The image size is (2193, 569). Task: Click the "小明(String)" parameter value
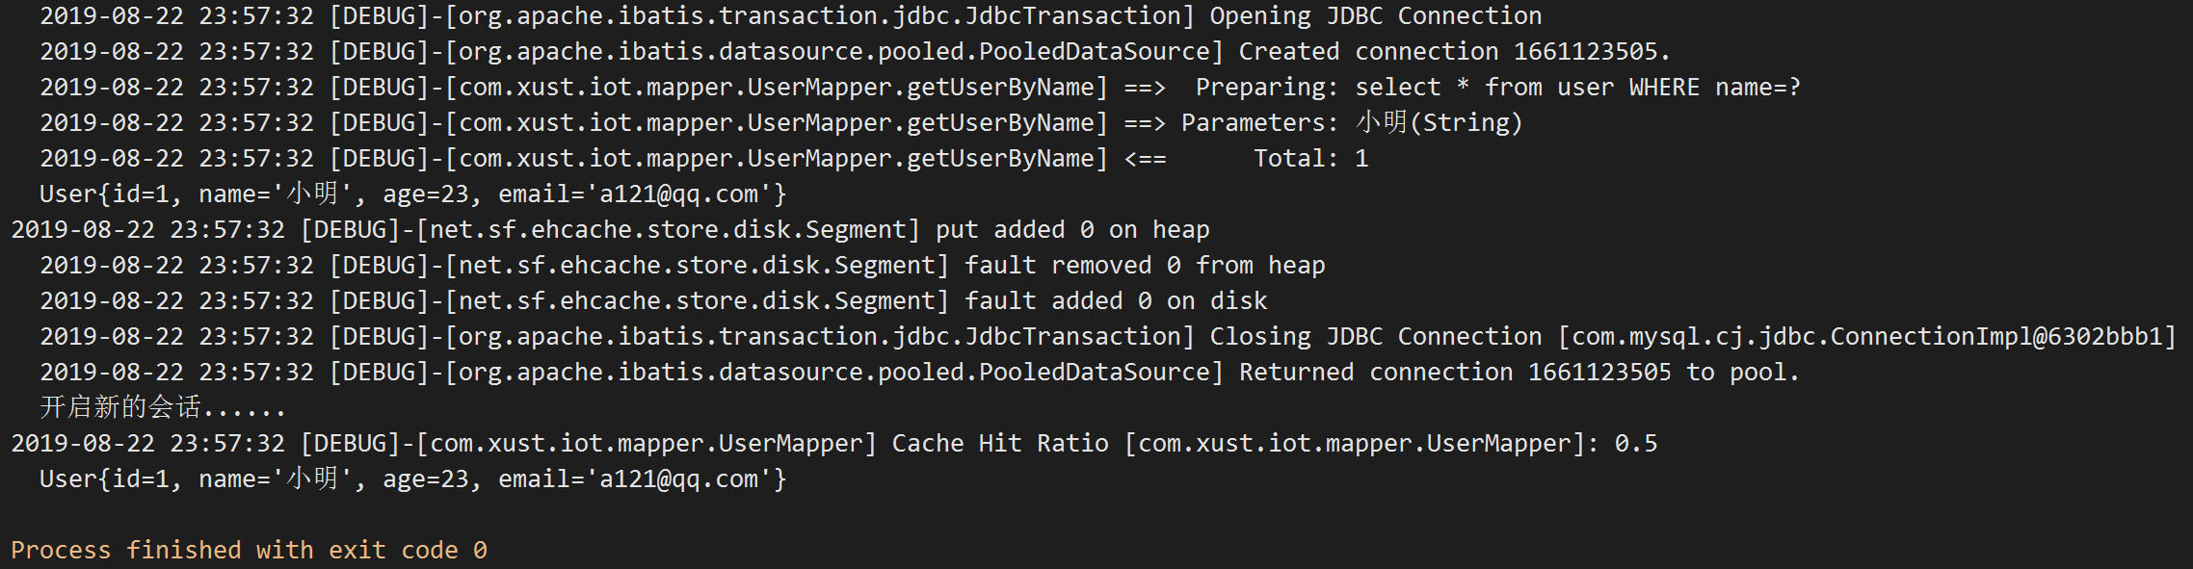(x=1439, y=123)
